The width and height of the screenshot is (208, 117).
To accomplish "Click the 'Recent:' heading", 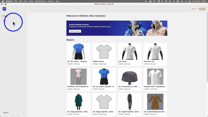I will 70,40.
